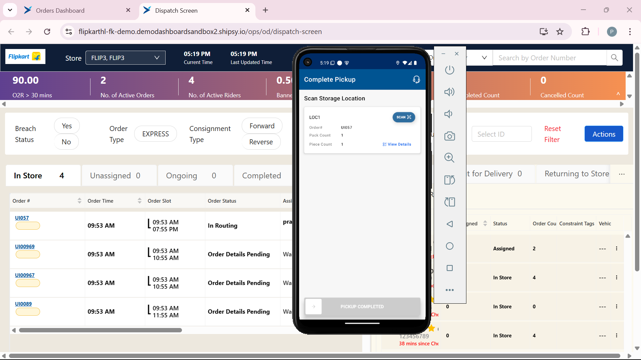Click PICKUP COMPLETED button
The image size is (641, 360).
pyautogui.click(x=362, y=307)
